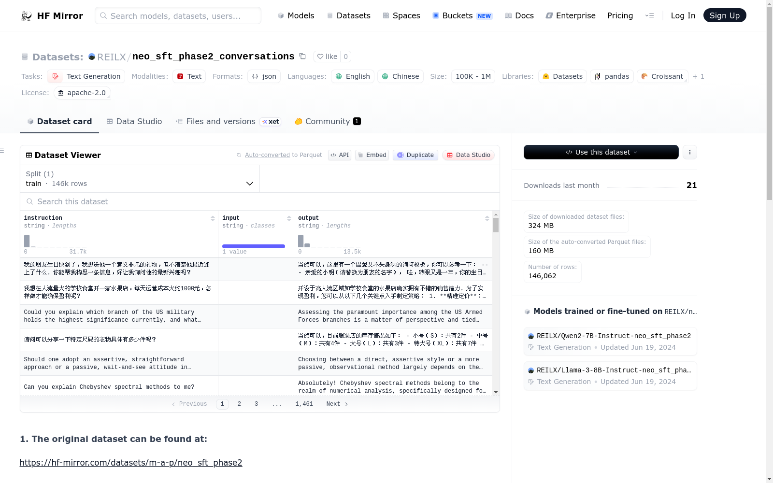Screen dimensions: 773x483
Task: Click the input classes blue bar
Action: coord(254,246)
